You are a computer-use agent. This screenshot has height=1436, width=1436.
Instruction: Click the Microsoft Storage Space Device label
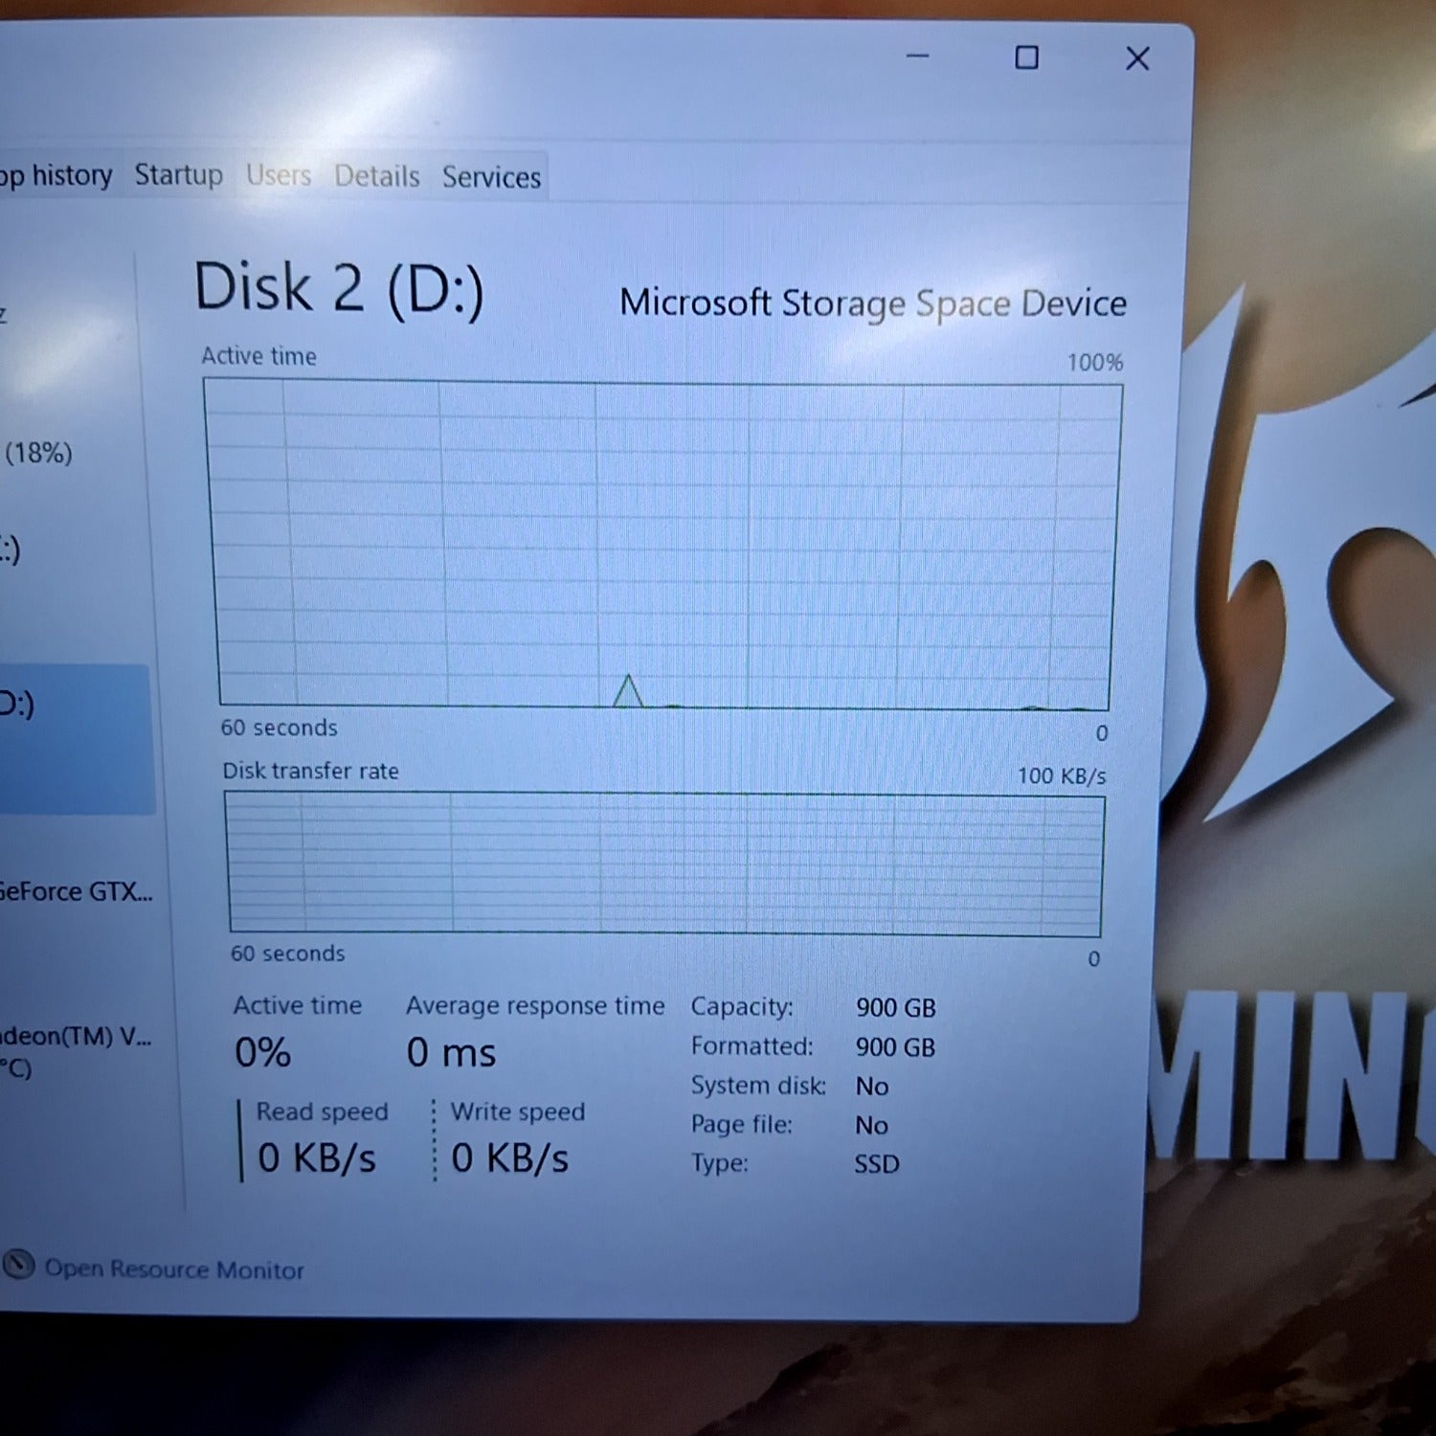(872, 303)
